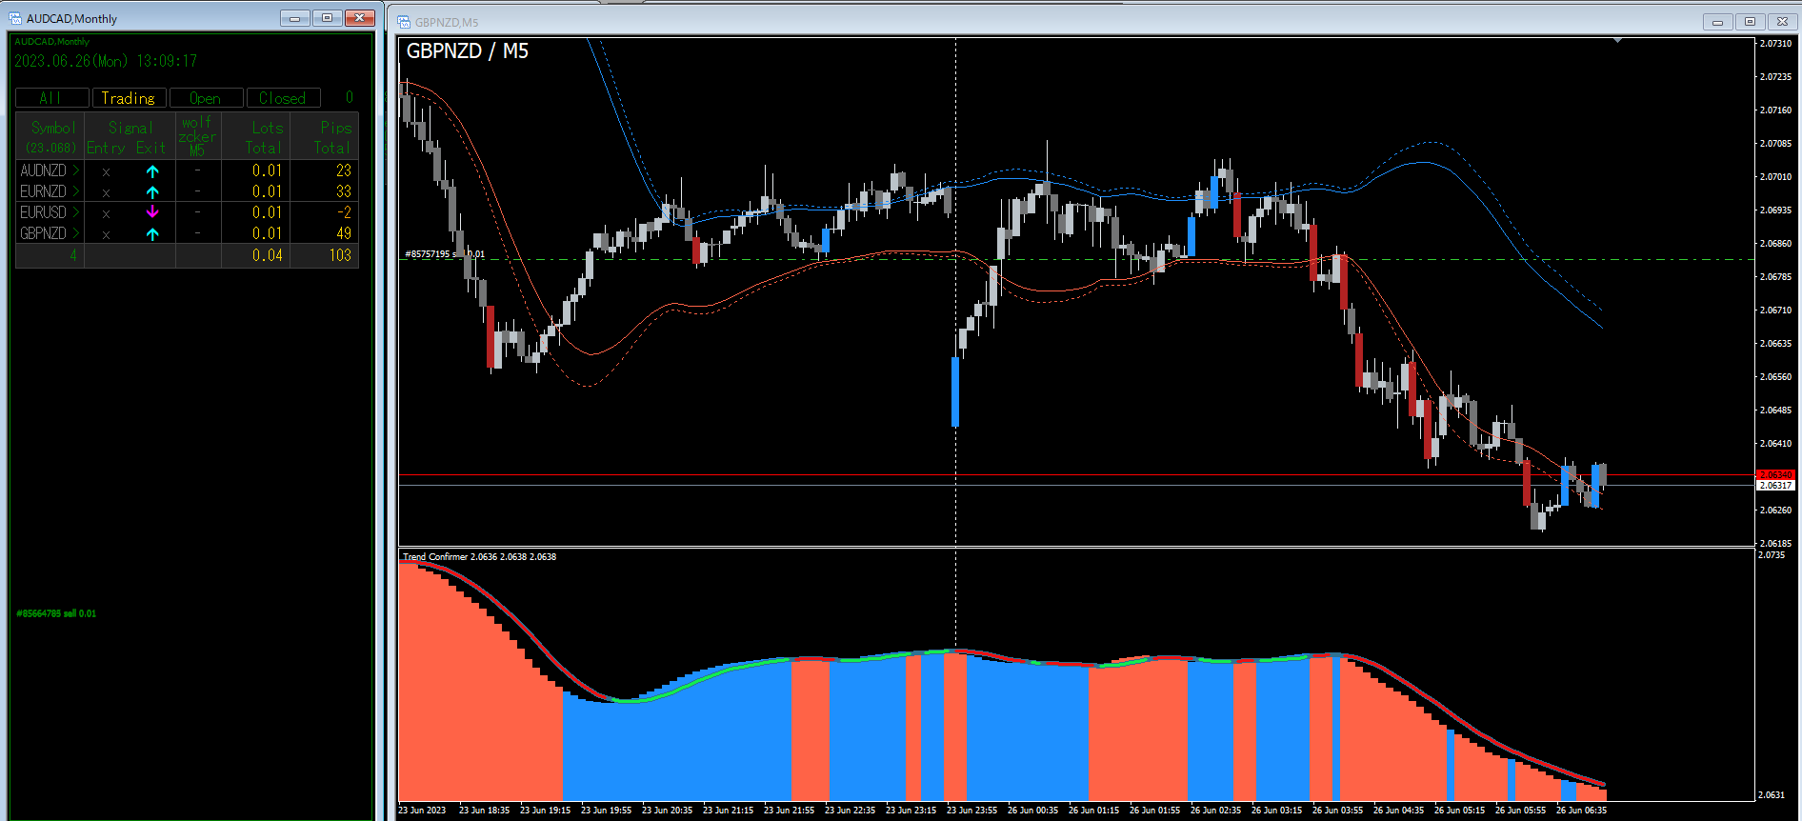Click the red 2.06340 price level tag
This screenshot has width=1802, height=821.
1775,474
